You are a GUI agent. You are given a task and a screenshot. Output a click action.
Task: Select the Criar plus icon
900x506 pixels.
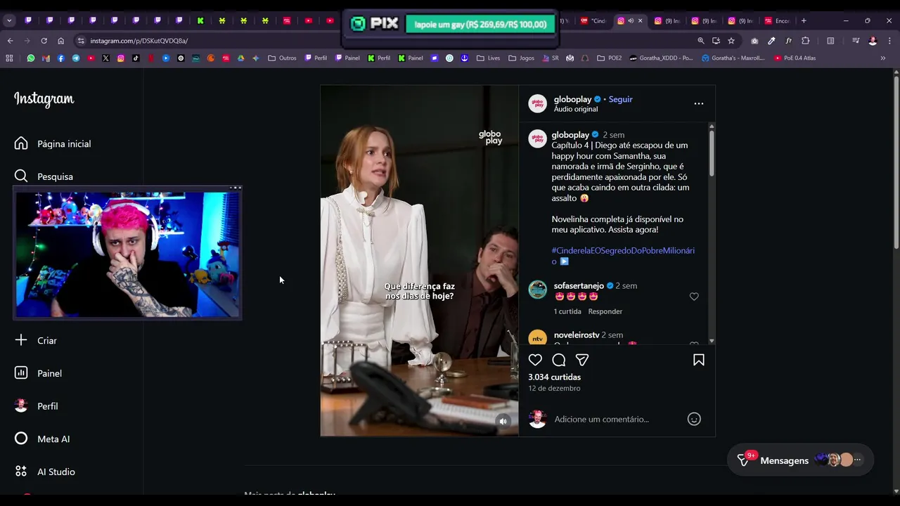pos(21,340)
